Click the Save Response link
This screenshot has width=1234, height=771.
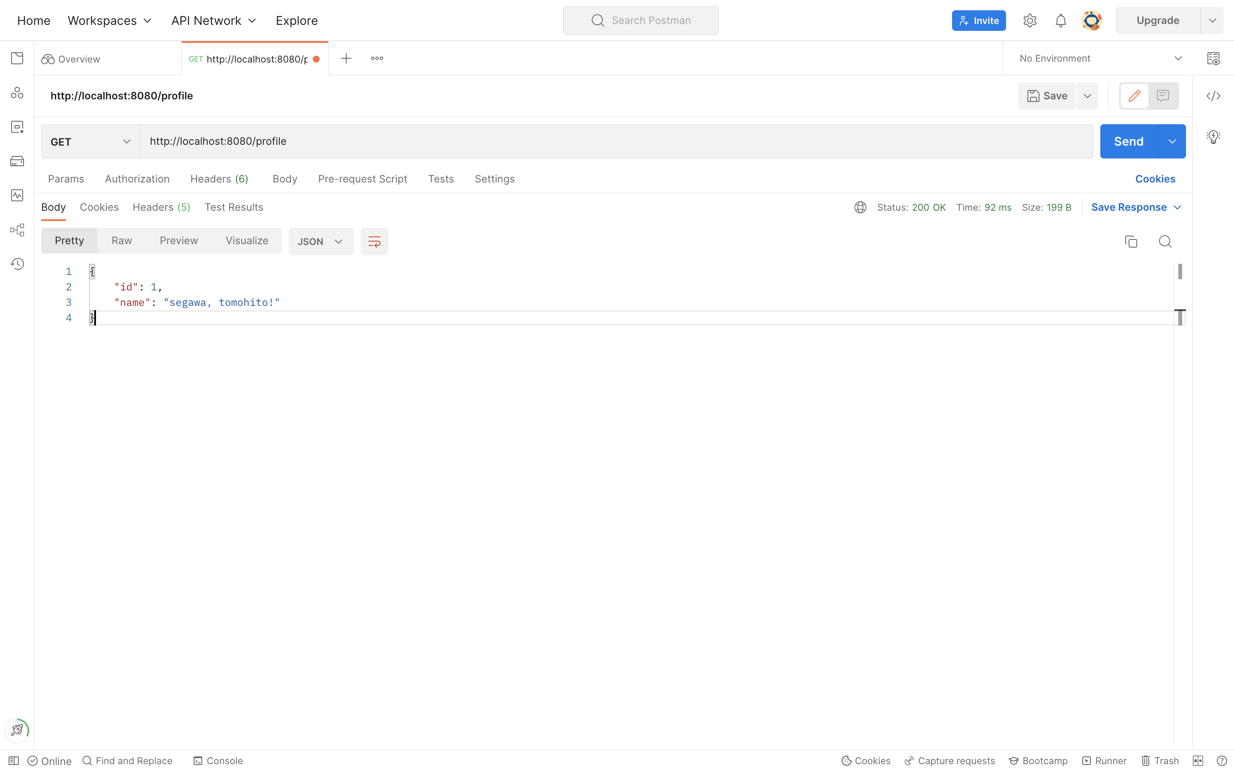point(1129,207)
